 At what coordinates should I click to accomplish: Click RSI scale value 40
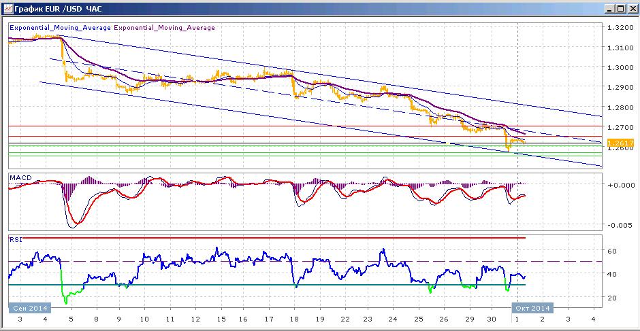coord(612,274)
